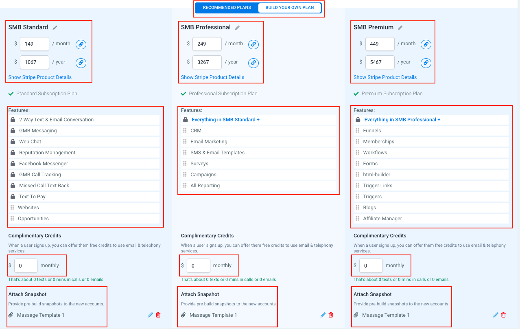Select Blogs feature row

pos(431,208)
